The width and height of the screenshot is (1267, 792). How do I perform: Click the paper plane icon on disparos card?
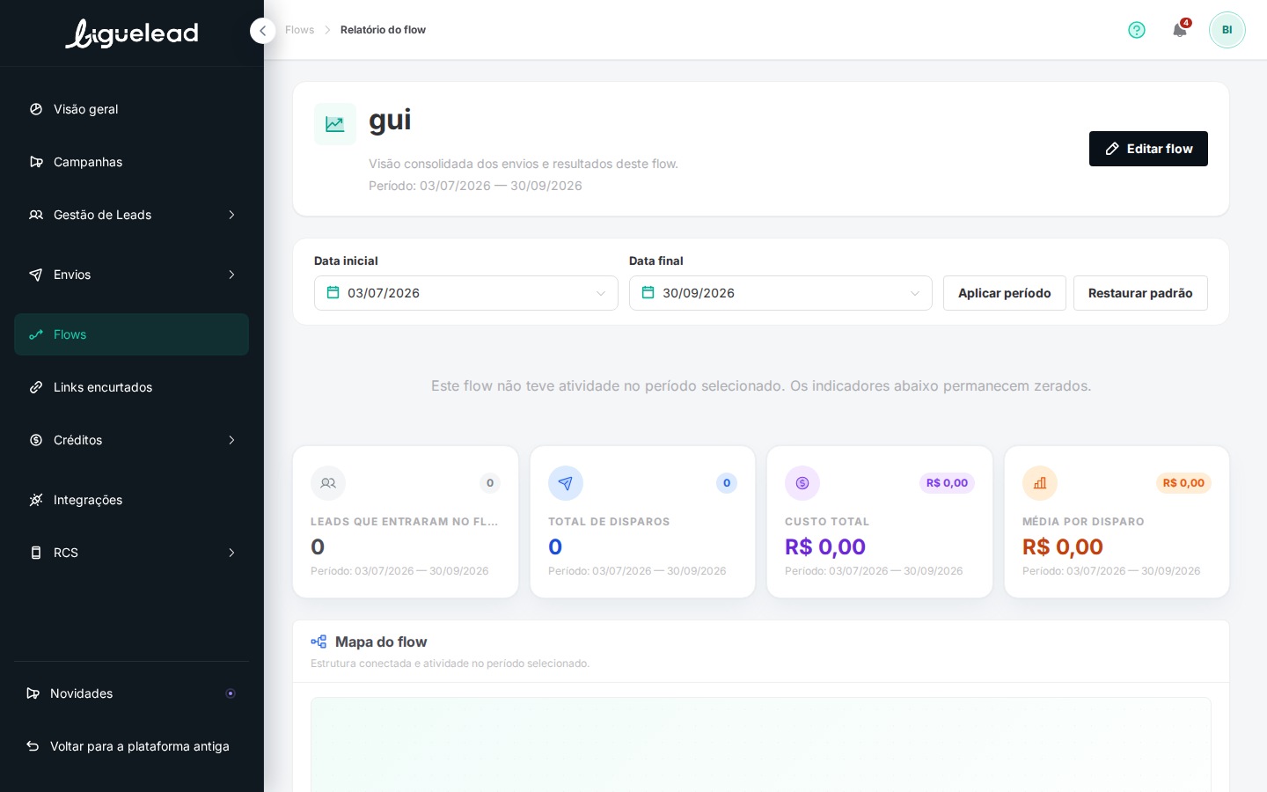(566, 483)
